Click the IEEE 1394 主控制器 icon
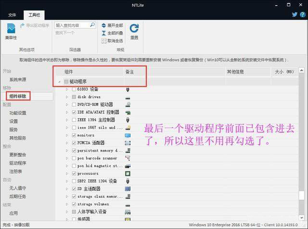The image size is (308, 229). click(x=128, y=120)
